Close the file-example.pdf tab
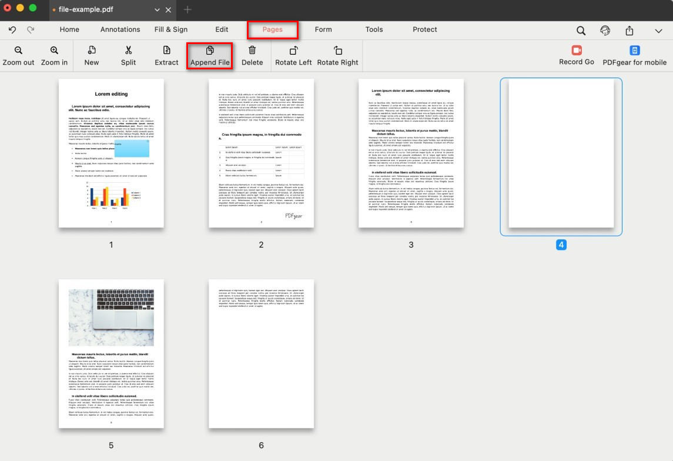The image size is (673, 461). coord(169,11)
